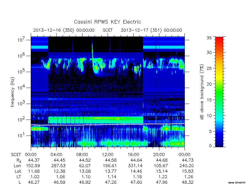Click the Rs value 44.58
Screen dimensions: 246x184
point(111,160)
